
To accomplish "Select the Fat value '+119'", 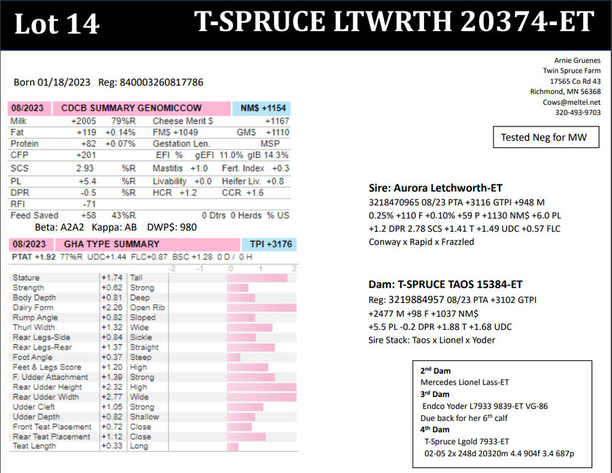I will coord(86,132).
